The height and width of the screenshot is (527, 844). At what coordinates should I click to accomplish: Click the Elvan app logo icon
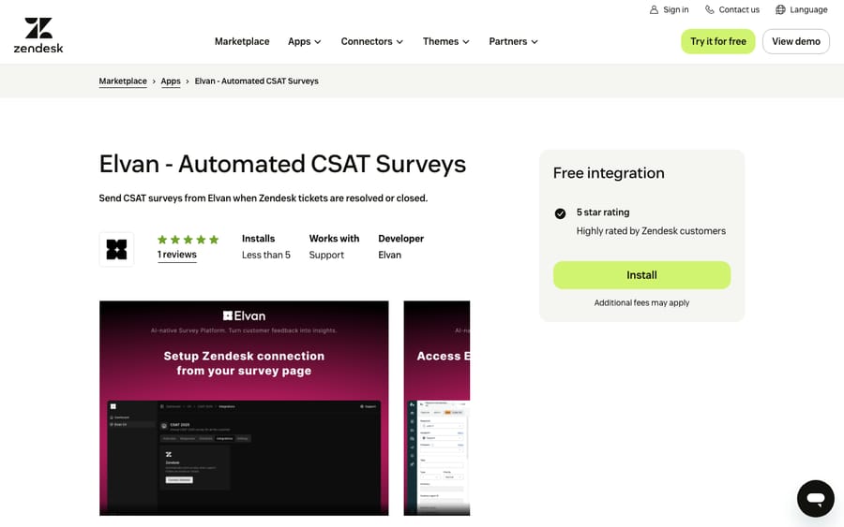[116, 249]
